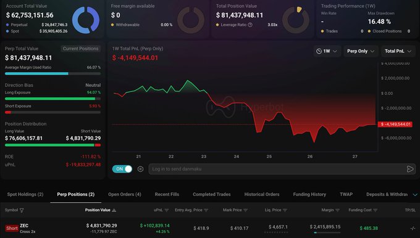Click the Direction Bias Neutral label
The width and height of the screenshot is (420, 238).
[93, 85]
